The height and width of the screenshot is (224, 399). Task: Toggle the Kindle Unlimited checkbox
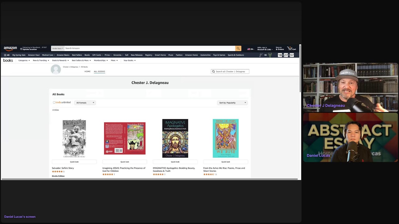click(54, 102)
